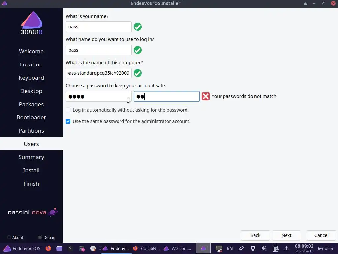This screenshot has width=338, height=254.
Task: Toggle the Debug option in sidebar
Action: pos(47,237)
